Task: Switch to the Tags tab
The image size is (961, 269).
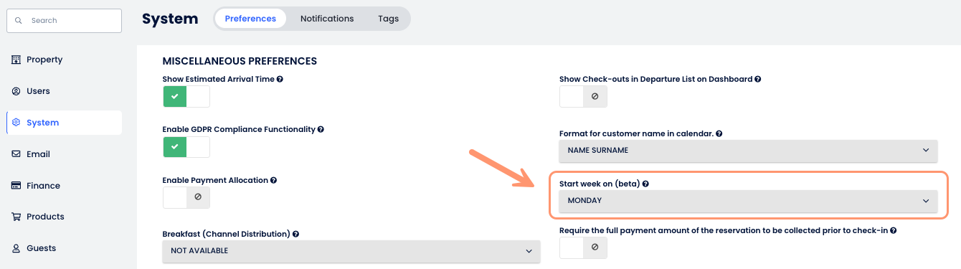Action: (389, 19)
